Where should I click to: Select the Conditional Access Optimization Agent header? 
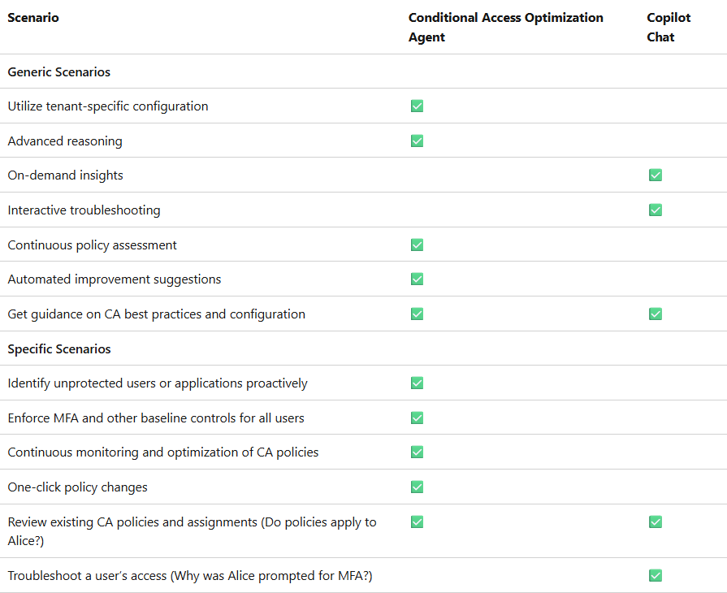click(x=506, y=27)
